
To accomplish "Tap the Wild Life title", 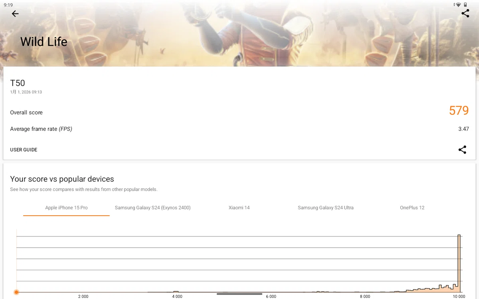I will (44, 42).
